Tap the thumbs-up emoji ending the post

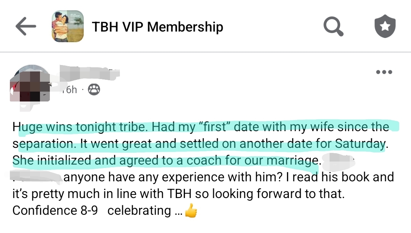tap(191, 211)
